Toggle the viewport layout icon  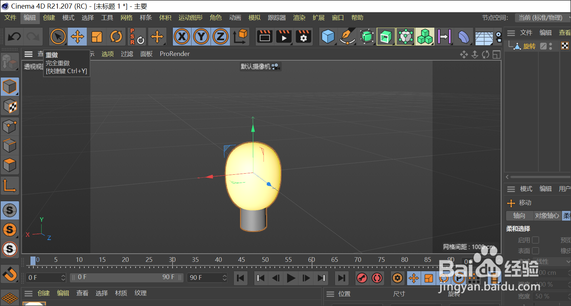496,55
